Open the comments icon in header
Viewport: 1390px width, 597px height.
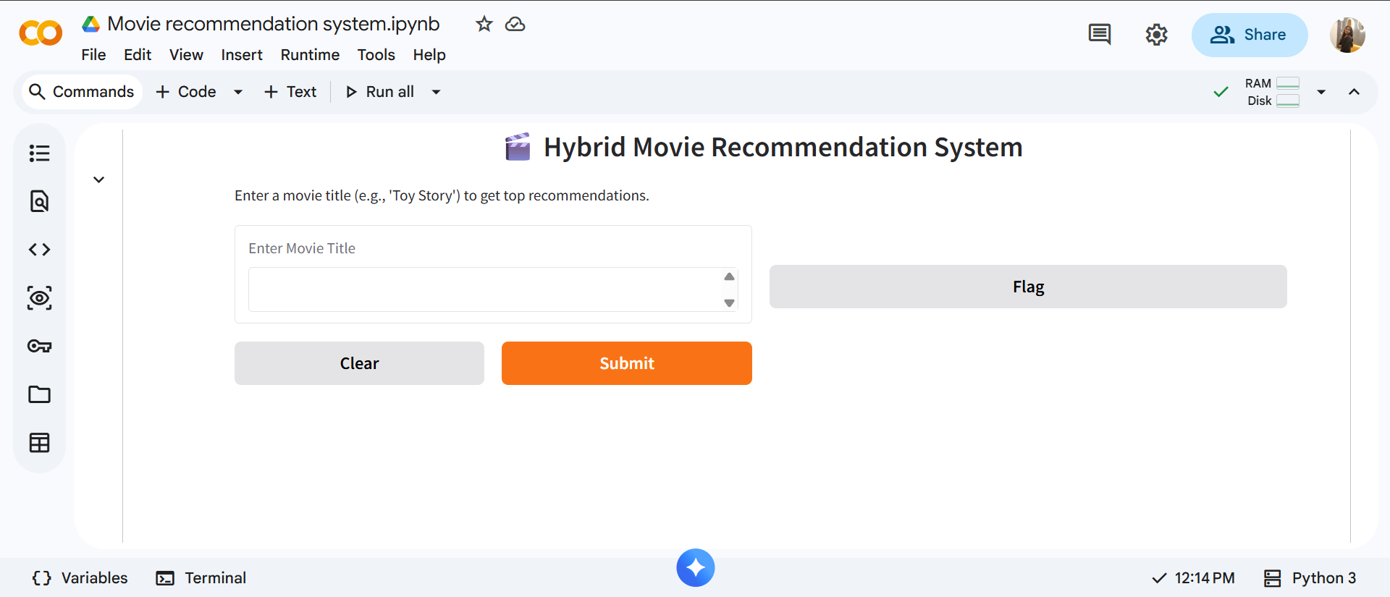[1099, 34]
